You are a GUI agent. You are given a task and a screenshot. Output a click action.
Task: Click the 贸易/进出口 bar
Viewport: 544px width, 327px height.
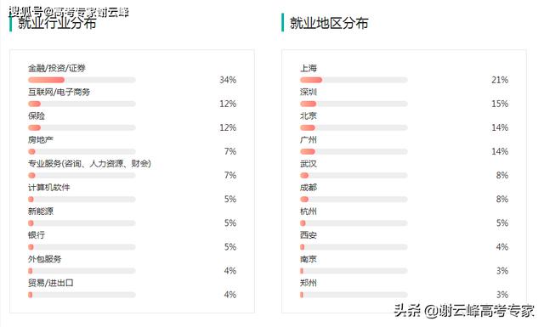(x=82, y=295)
